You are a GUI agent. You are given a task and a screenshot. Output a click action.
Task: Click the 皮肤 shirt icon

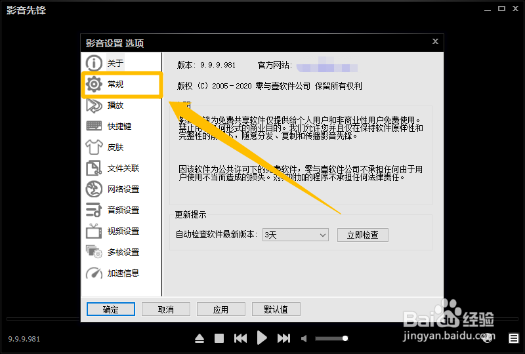click(x=94, y=147)
